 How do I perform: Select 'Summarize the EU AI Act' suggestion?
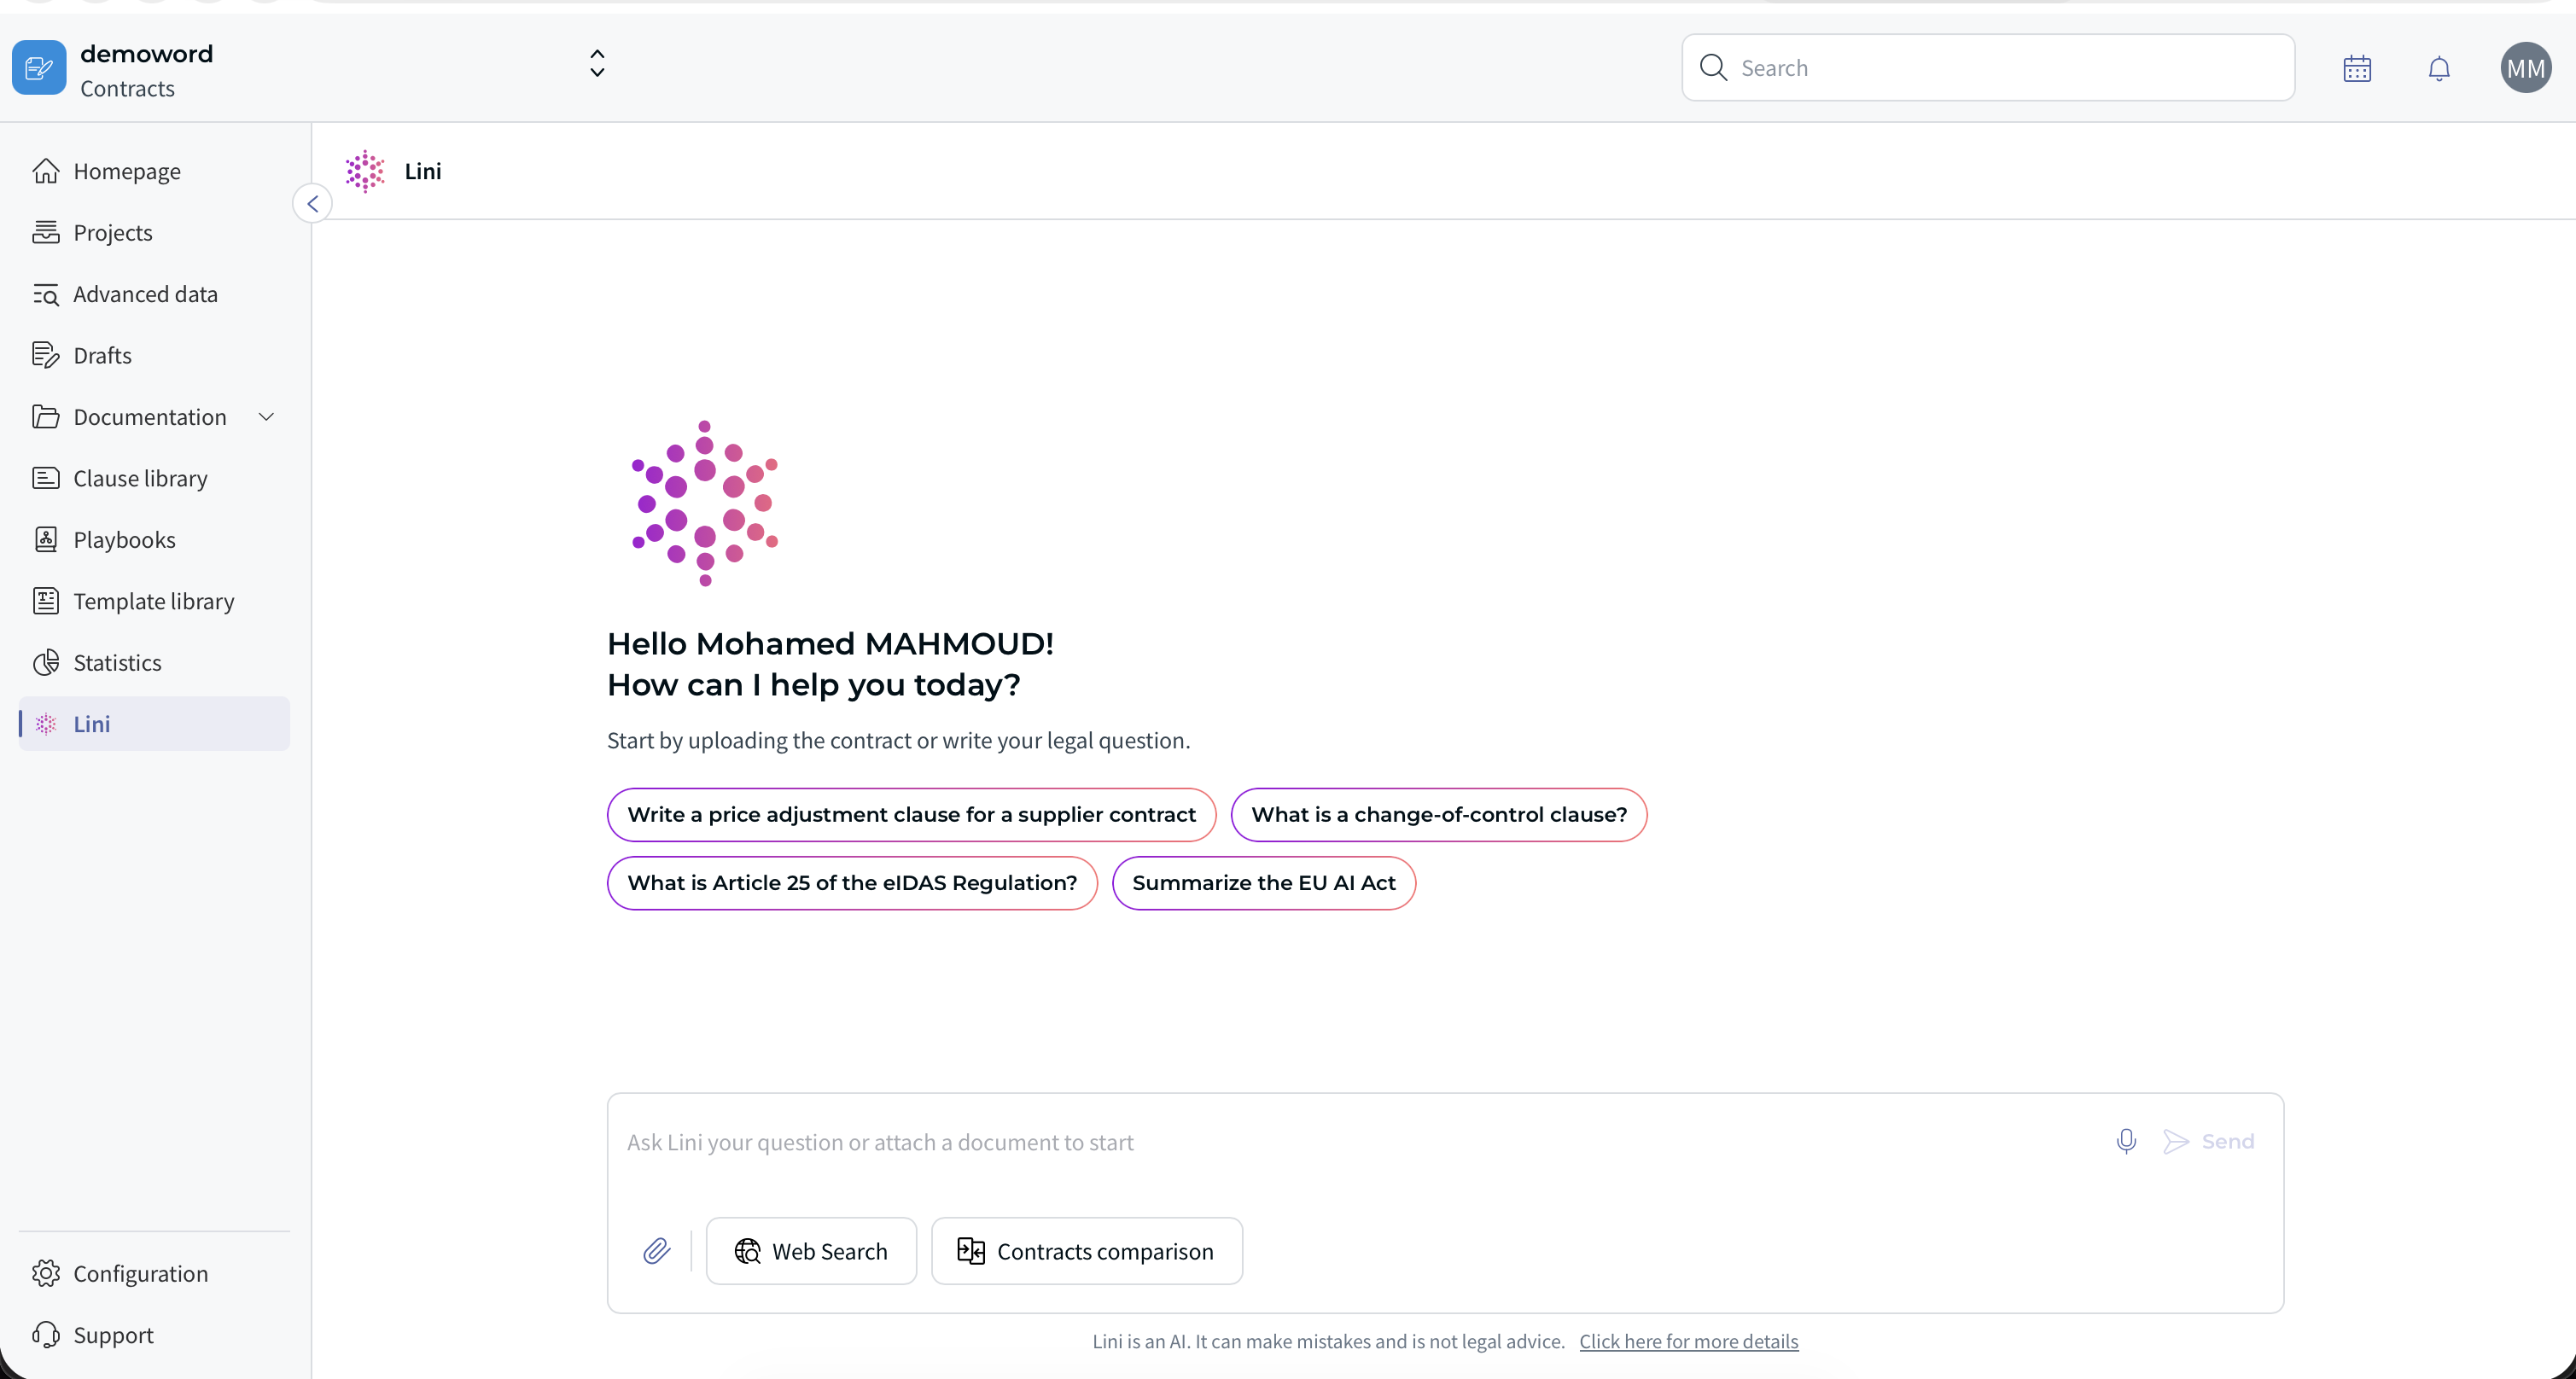(1263, 882)
